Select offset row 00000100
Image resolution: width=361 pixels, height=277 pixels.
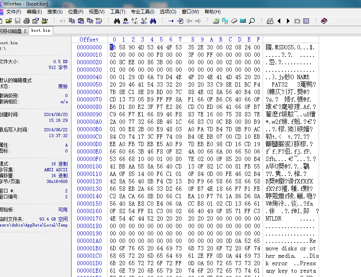click(89, 167)
